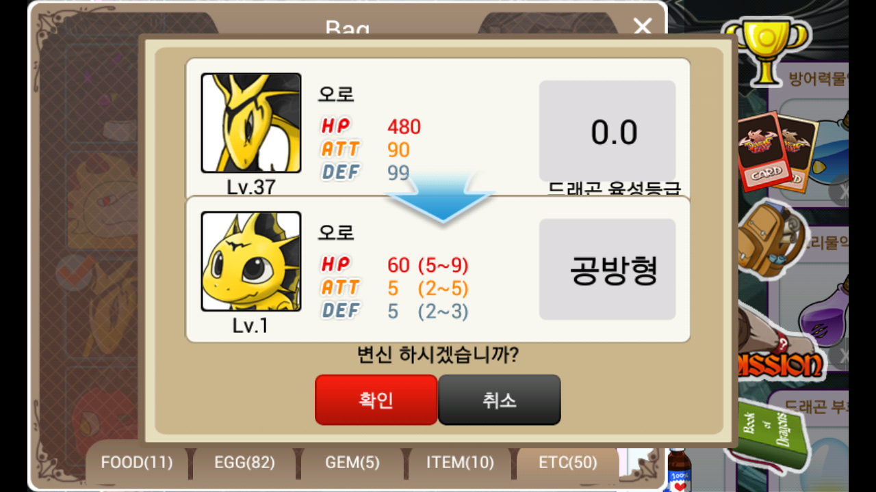Tap the small bottle beside ETC tab

[x=678, y=471]
